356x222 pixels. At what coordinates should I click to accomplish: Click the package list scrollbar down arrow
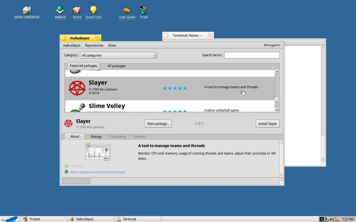(277, 110)
